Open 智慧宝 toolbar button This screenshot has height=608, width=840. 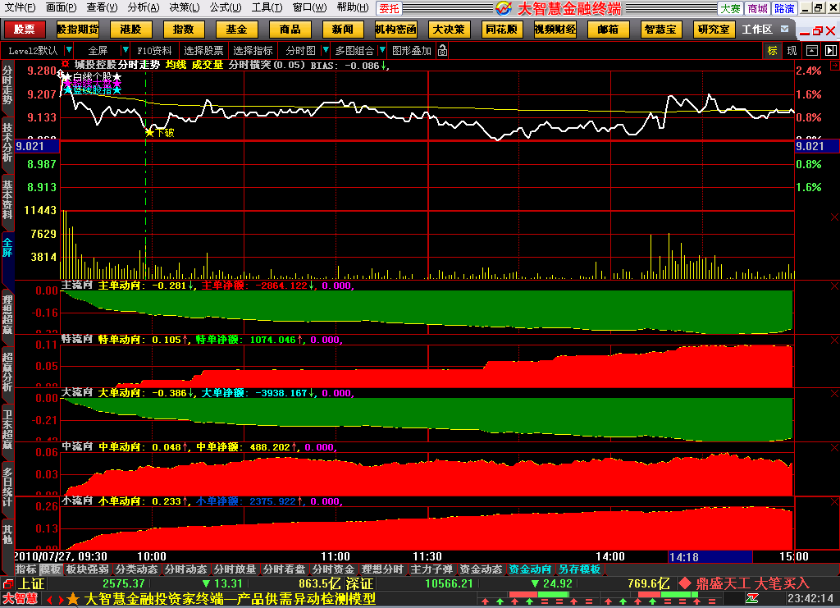pos(661,29)
